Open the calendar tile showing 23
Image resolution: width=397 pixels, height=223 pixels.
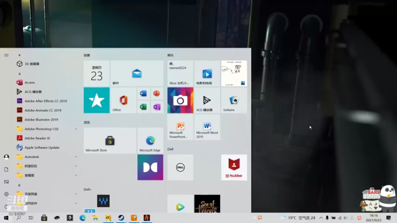97,73
